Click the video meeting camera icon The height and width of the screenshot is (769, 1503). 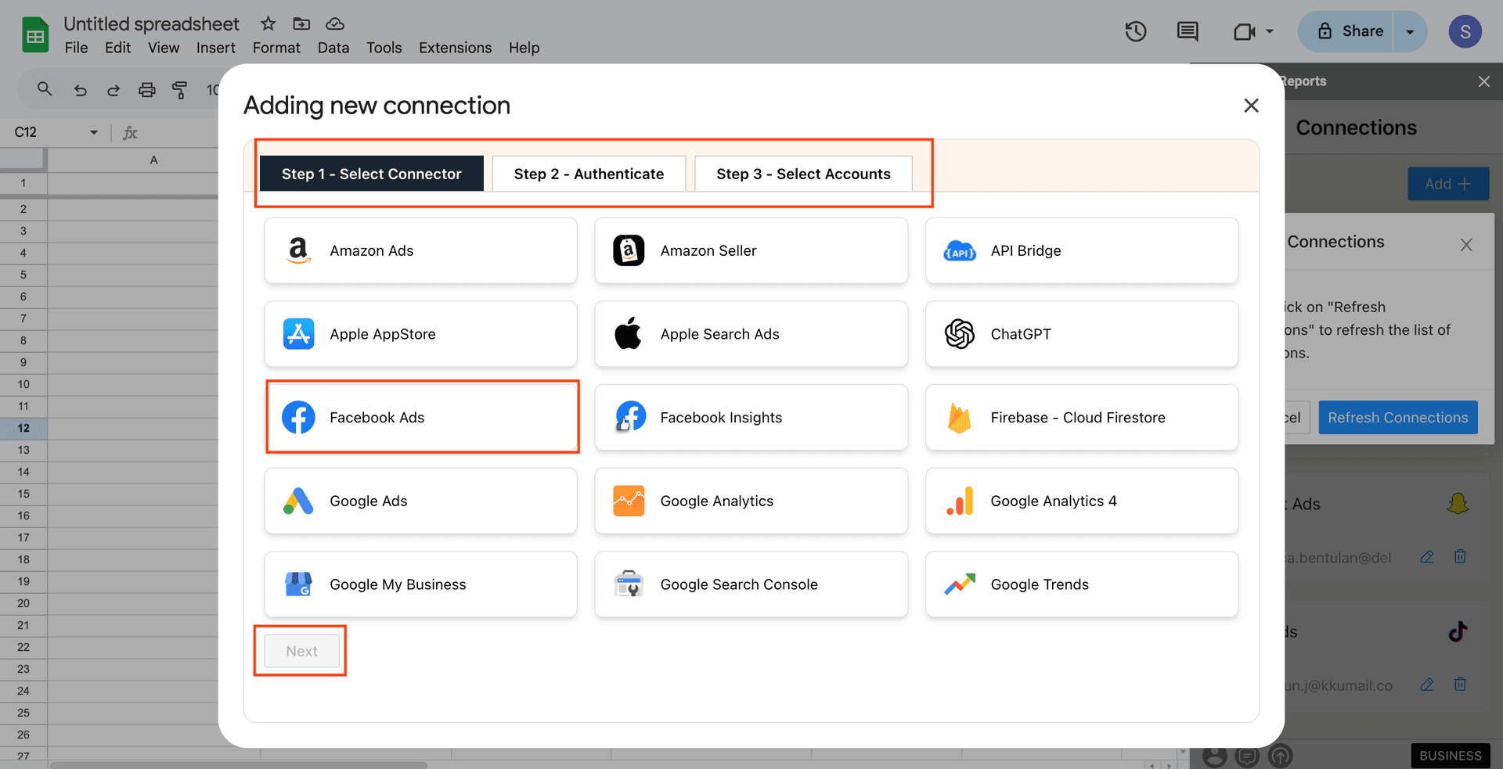(x=1244, y=31)
